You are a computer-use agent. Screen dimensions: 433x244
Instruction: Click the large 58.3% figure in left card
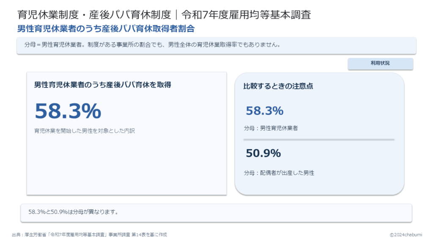tap(68, 111)
